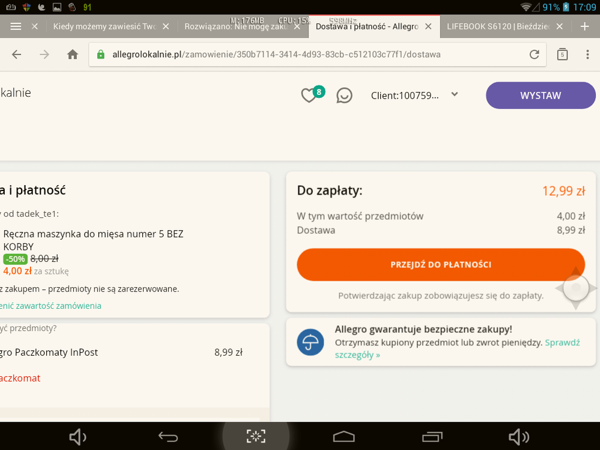Select Paczkomaty InPost delivery option
This screenshot has height=450, width=600.
pos(121,353)
